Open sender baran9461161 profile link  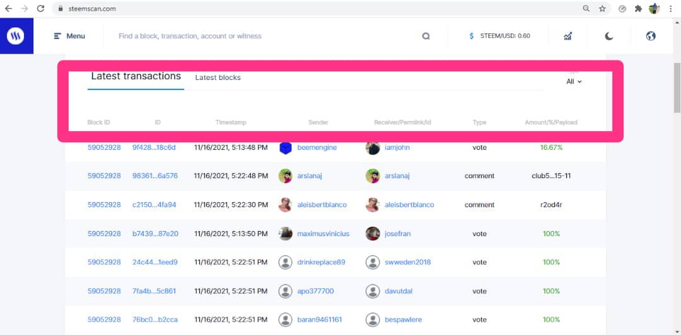pyautogui.click(x=320, y=319)
